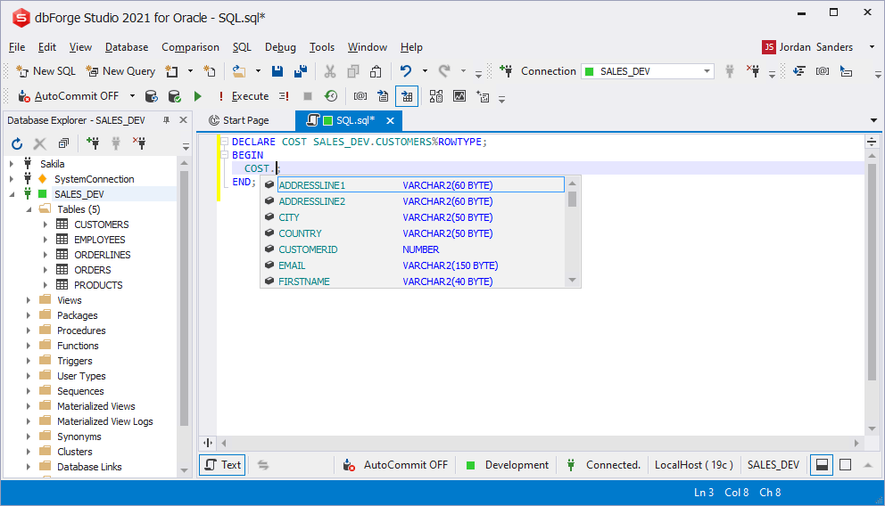Click the schema compare icon in SQL toolbar
The image size is (885, 506).
pyautogui.click(x=435, y=96)
